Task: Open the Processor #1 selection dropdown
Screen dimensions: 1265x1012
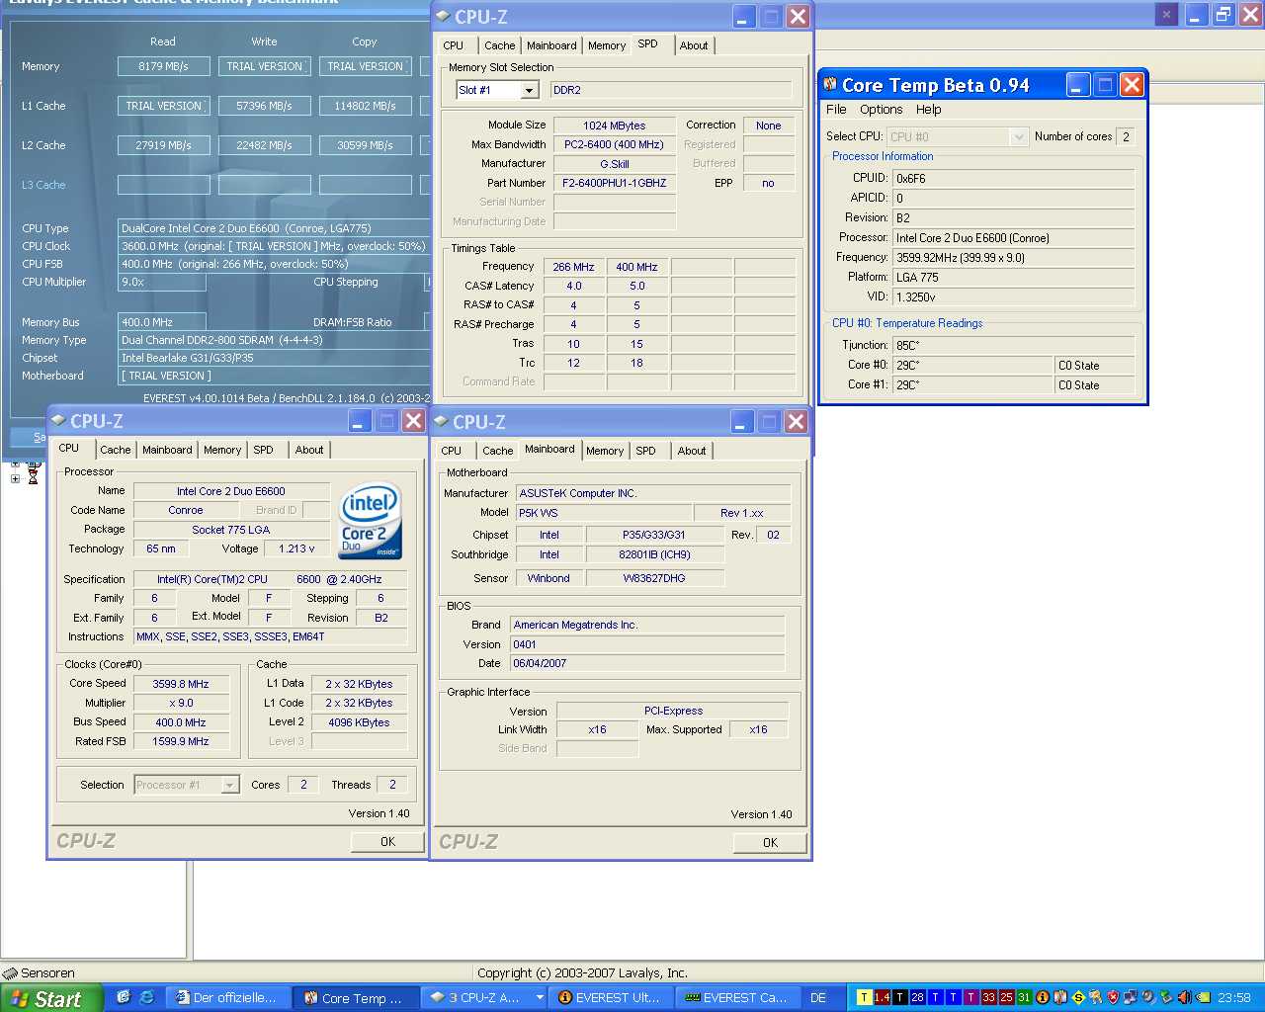Action: point(230,785)
